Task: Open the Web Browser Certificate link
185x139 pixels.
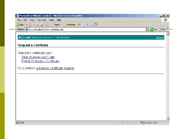Action: point(38,57)
